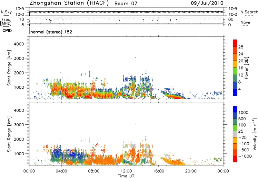
Task: Click the 'CPID' label
Action: (x=7, y=31)
